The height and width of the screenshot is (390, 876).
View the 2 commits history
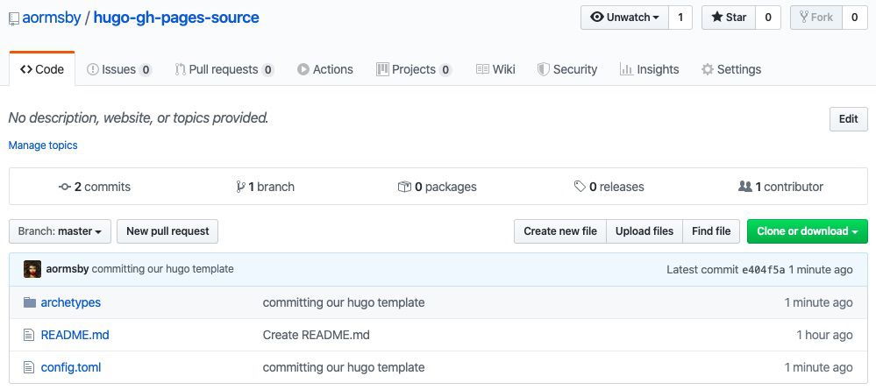[95, 187]
